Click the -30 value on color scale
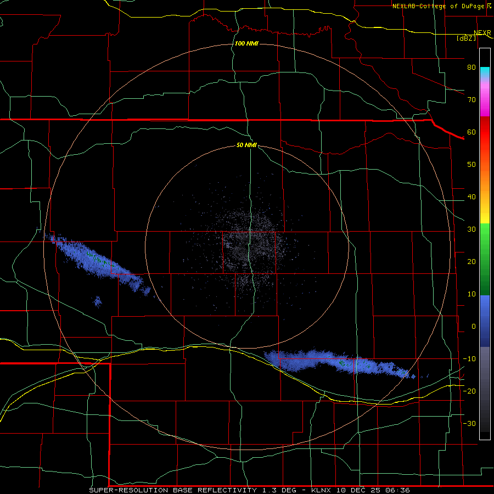The height and width of the screenshot is (494, 494). click(x=469, y=424)
